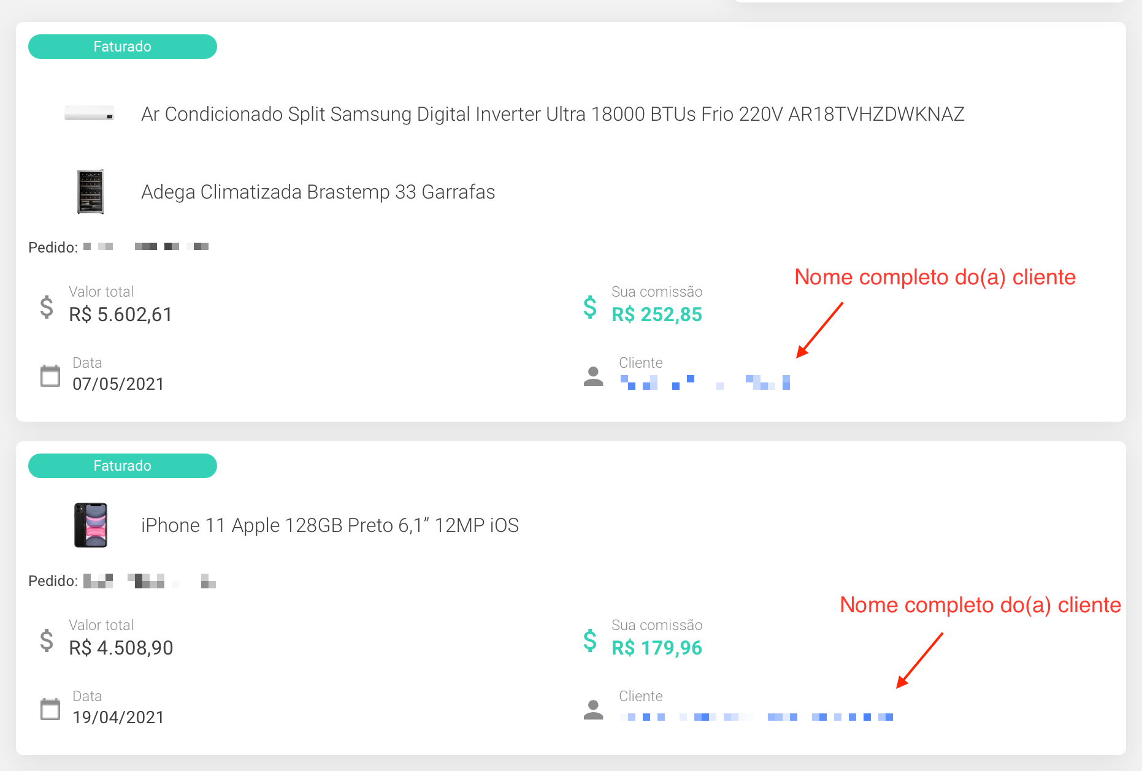Click the Faturado badge on the air conditioner order
Viewport: 1142px width, 771px height.
(x=123, y=47)
